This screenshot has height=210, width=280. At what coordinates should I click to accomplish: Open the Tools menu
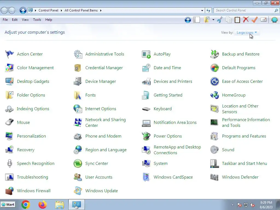coord(37,20)
